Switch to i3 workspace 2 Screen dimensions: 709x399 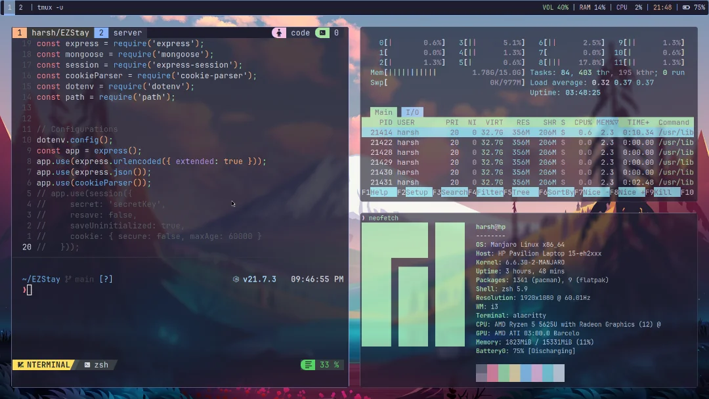(x=21, y=7)
